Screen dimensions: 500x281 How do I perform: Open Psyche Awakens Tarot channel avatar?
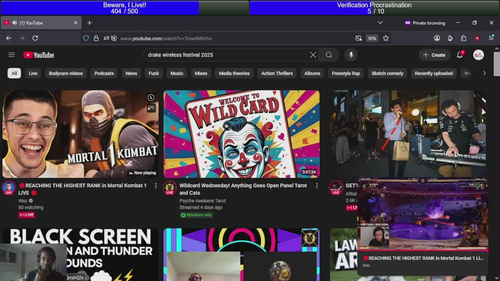click(170, 188)
